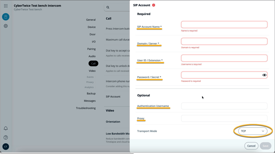
Task: Cancel the SIP Account changes
Action: pos(251,146)
